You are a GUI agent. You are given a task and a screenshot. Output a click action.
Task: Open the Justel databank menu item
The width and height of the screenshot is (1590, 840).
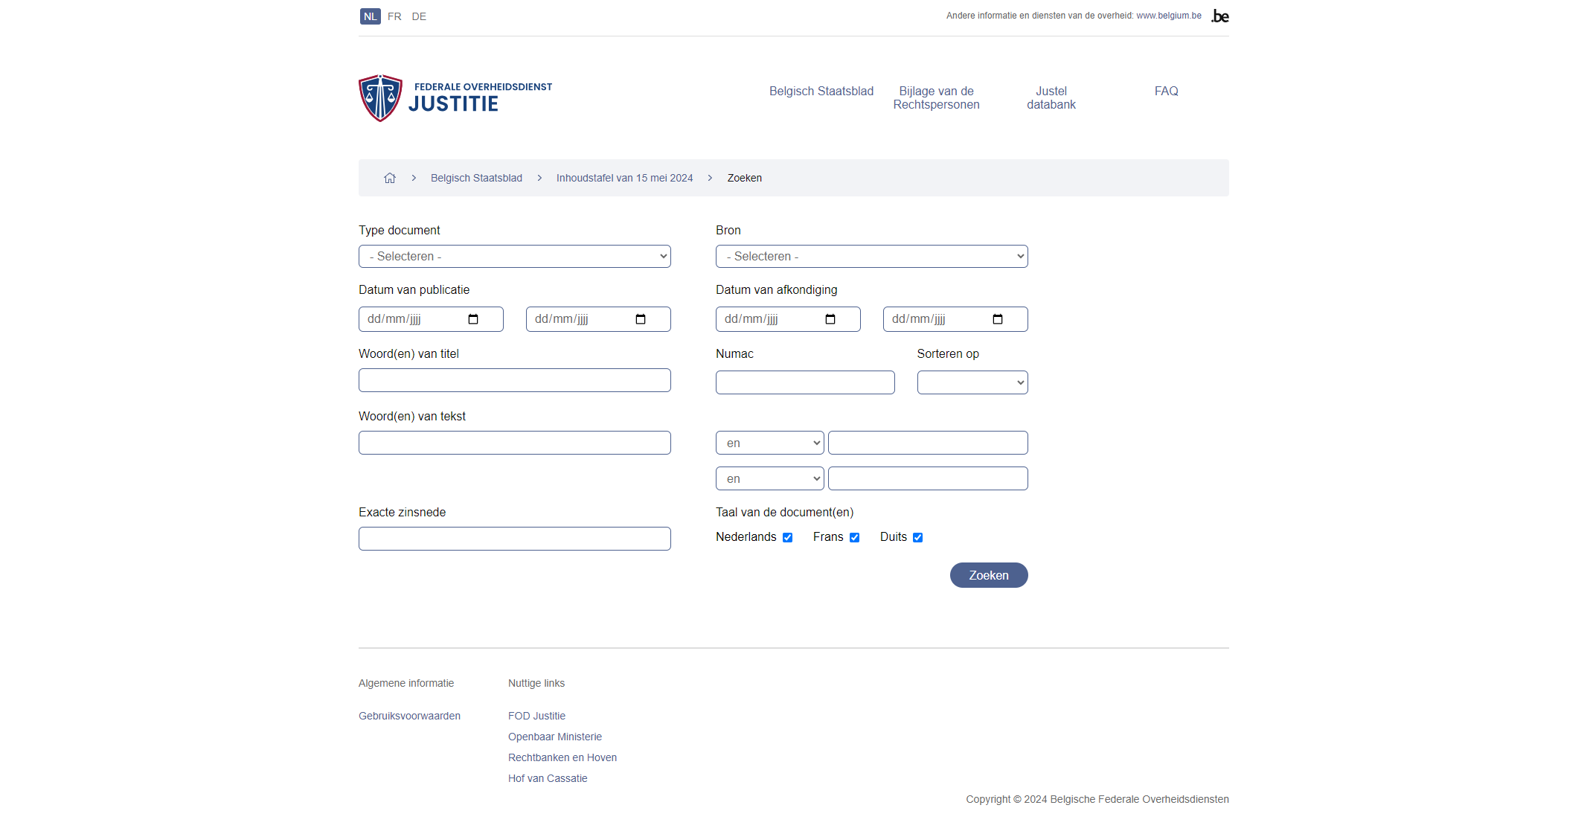(x=1051, y=97)
